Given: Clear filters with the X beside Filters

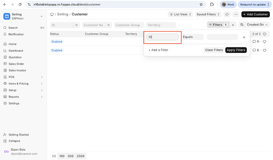Looking at the screenshot, I should click(x=233, y=24).
